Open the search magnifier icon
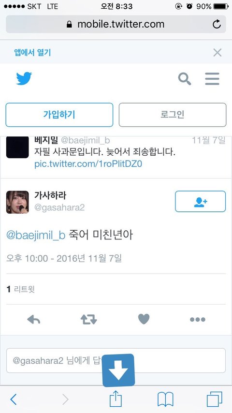This screenshot has height=413, width=232. [185, 79]
